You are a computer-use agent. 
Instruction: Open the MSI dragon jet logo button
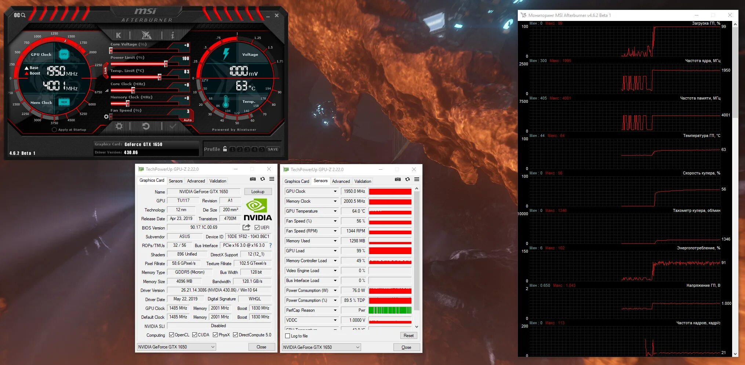tap(146, 35)
